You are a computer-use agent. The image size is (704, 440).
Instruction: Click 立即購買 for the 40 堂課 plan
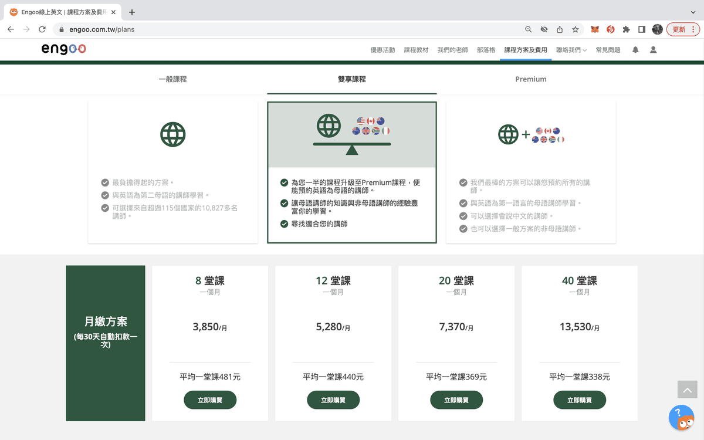click(x=580, y=400)
